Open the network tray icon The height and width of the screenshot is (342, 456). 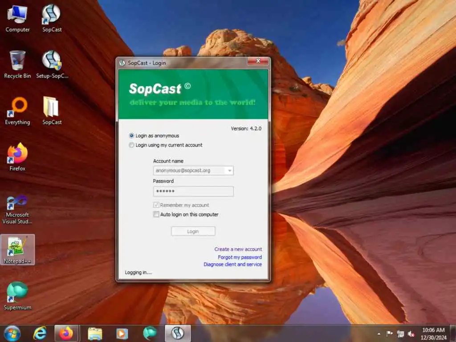(x=400, y=334)
